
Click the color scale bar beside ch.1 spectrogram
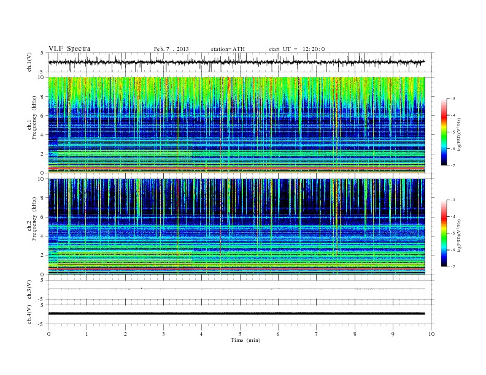pyautogui.click(x=444, y=132)
